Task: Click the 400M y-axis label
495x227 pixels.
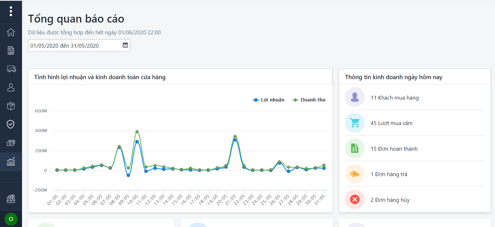Action: (41, 131)
